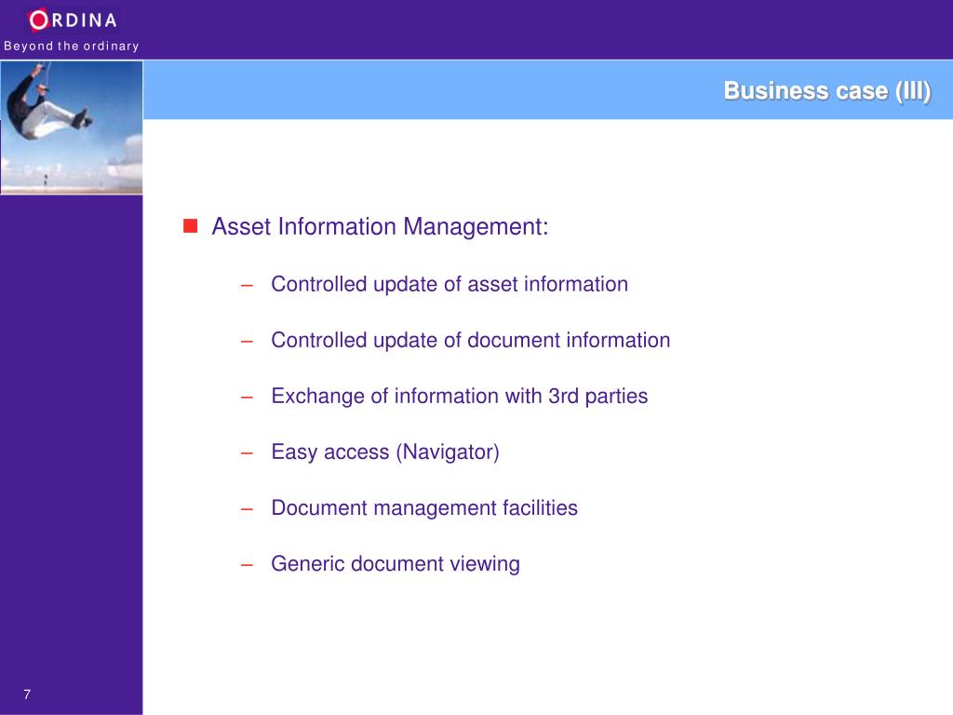Click the Ordina logo

(x=73, y=20)
